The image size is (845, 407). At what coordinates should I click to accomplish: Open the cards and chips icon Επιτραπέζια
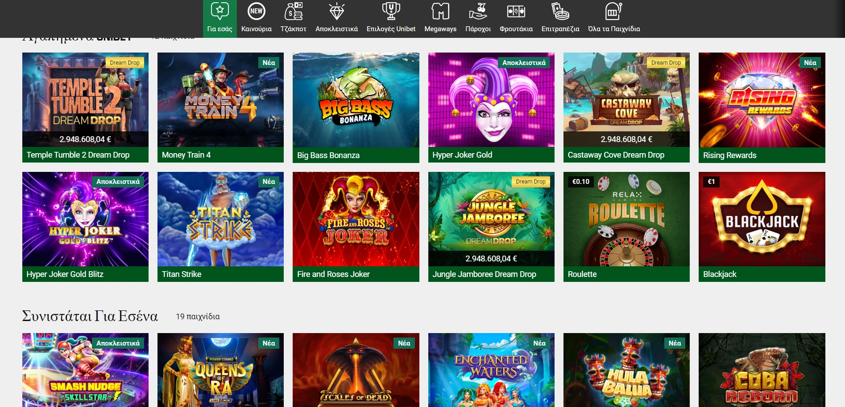(560, 11)
